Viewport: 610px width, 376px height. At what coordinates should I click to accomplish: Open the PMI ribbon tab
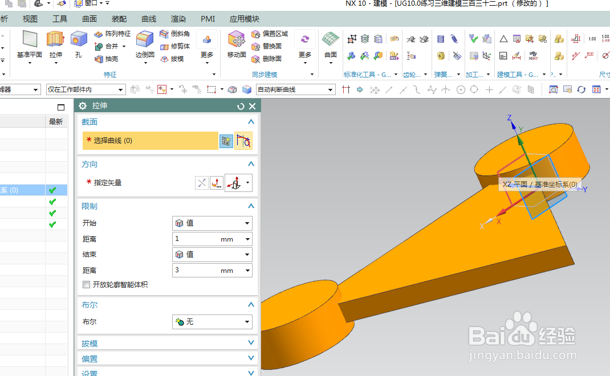point(208,19)
